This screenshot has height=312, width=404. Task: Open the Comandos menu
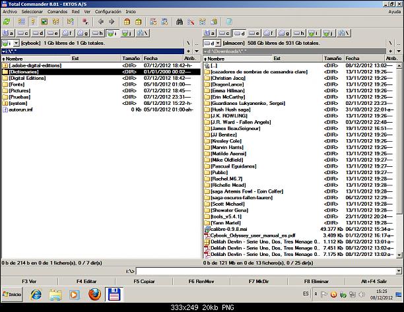(x=57, y=12)
